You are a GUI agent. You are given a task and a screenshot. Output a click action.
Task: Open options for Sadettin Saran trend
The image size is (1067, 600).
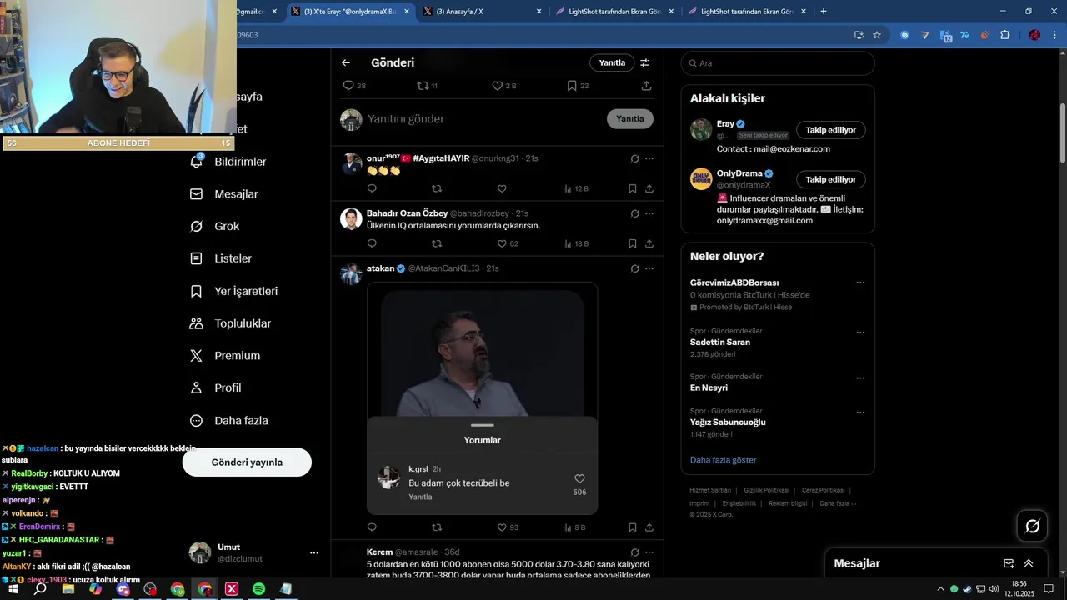point(860,332)
